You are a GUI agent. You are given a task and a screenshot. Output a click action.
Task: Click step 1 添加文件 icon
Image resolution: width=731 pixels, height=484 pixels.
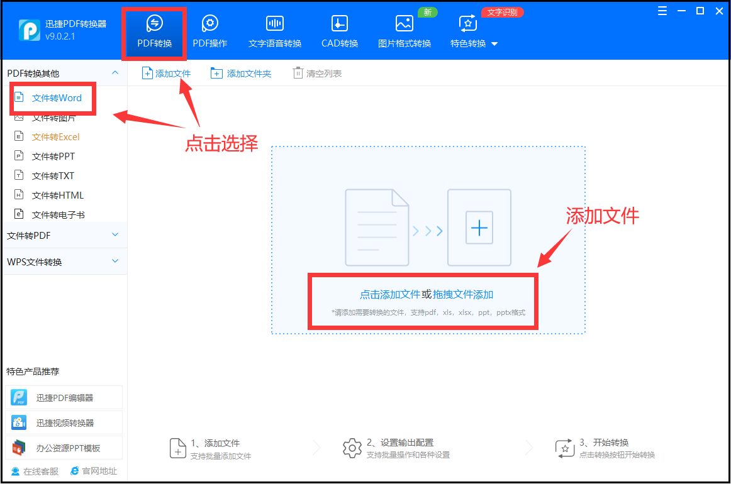coord(177,448)
